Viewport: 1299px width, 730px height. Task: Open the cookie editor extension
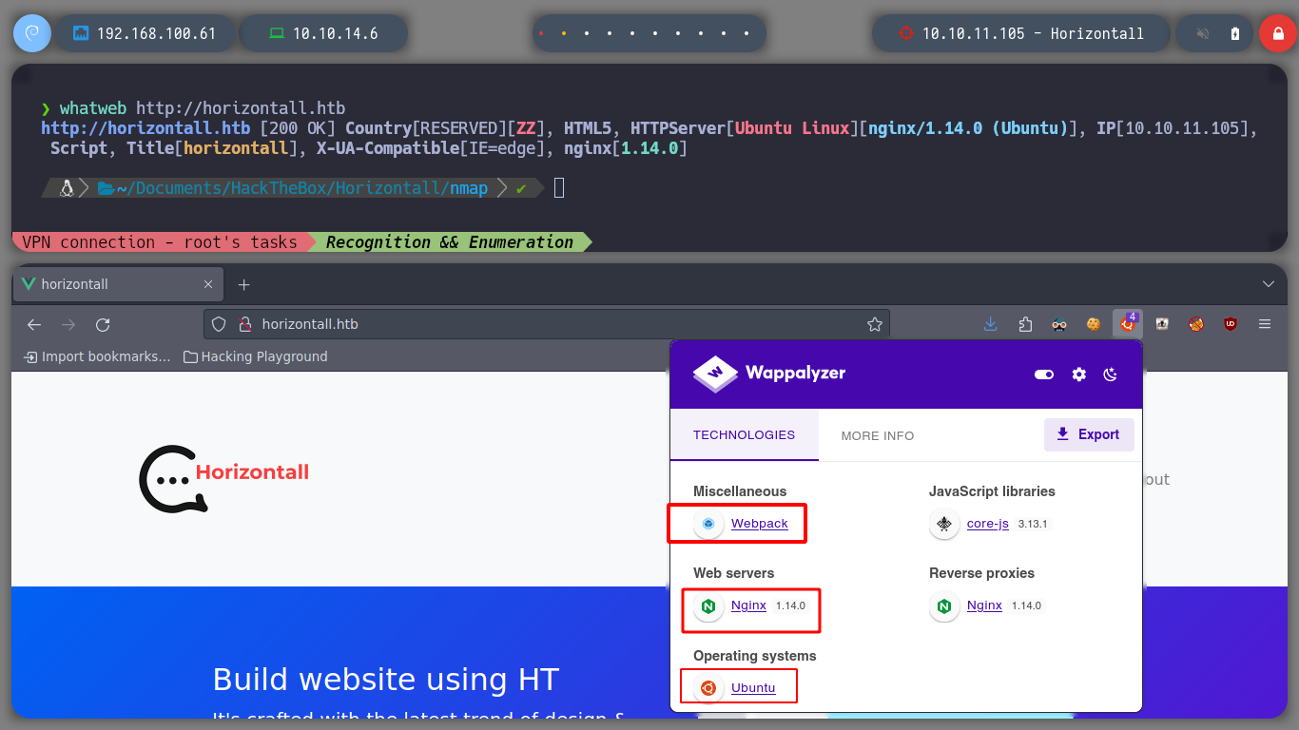[x=1094, y=324]
